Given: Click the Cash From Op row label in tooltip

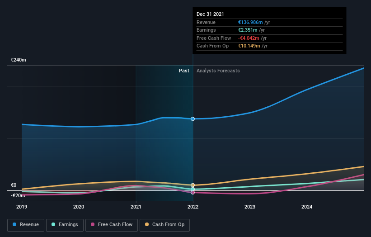Looking at the screenshot, I should pyautogui.click(x=213, y=46).
